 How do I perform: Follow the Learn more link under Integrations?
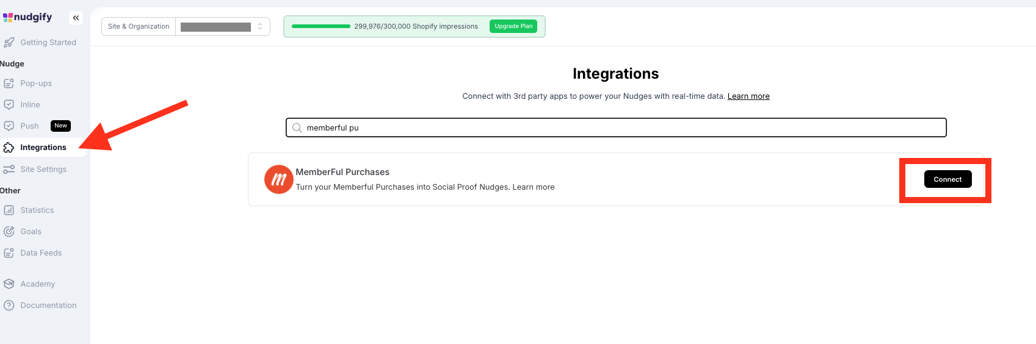click(x=748, y=96)
